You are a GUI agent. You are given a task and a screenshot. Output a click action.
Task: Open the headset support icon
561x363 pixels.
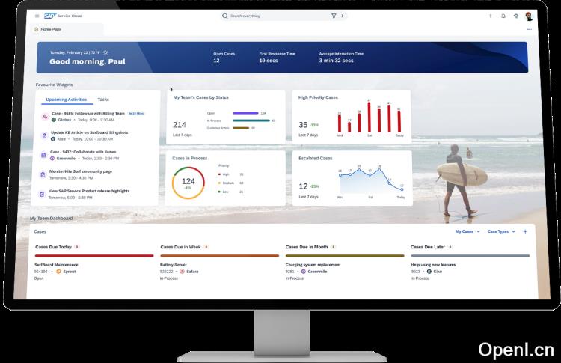click(x=516, y=16)
